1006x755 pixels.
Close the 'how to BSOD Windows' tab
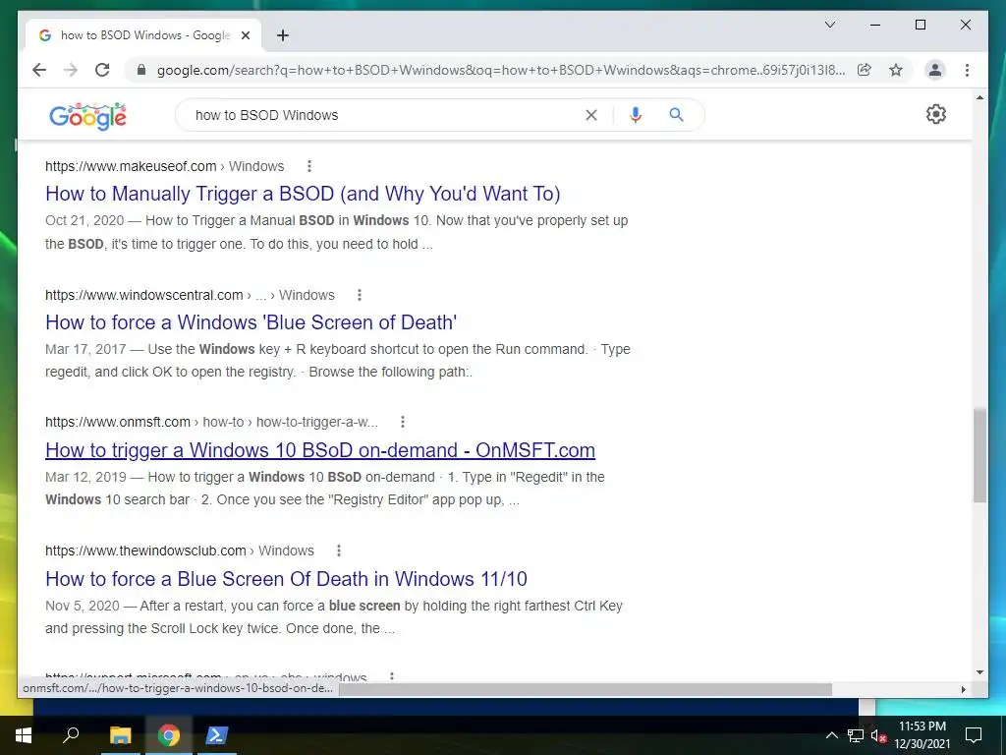click(x=245, y=35)
